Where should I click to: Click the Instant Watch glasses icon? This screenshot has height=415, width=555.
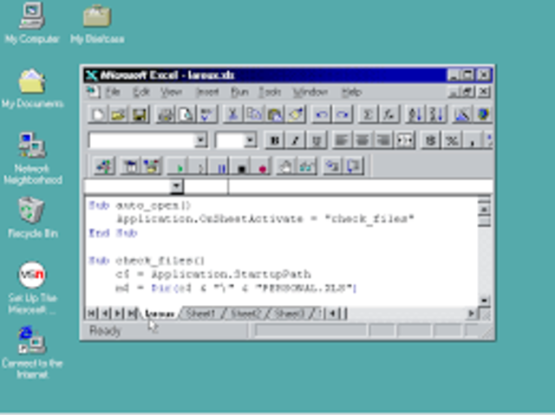click(x=306, y=166)
